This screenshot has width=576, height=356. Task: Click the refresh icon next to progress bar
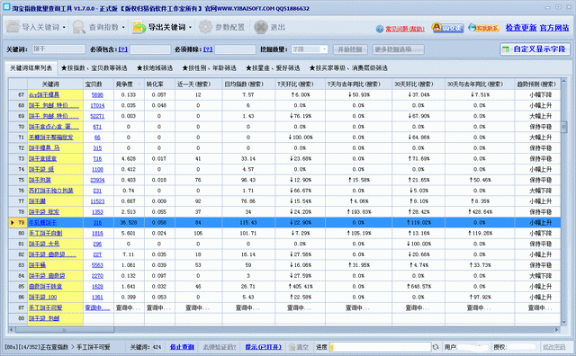[436, 347]
